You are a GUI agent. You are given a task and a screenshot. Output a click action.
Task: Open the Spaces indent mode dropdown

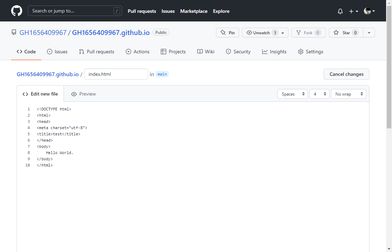pyautogui.click(x=292, y=94)
